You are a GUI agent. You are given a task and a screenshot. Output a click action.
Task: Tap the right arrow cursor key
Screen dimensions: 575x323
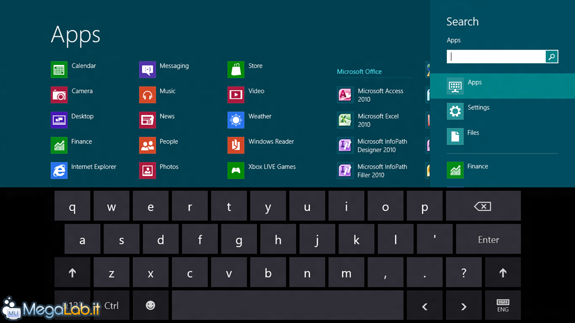pyautogui.click(x=463, y=305)
